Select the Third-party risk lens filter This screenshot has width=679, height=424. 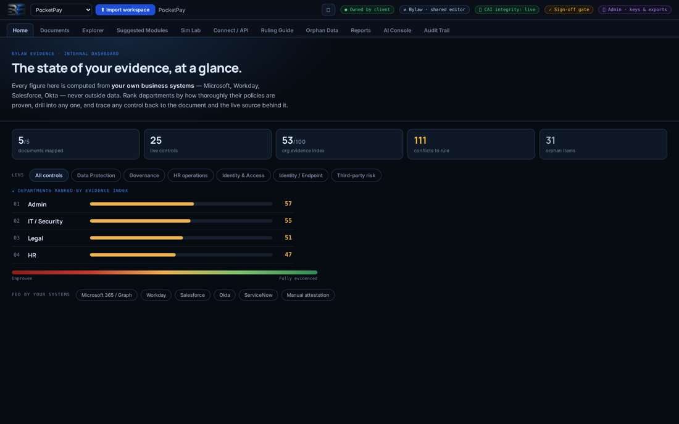tap(356, 175)
